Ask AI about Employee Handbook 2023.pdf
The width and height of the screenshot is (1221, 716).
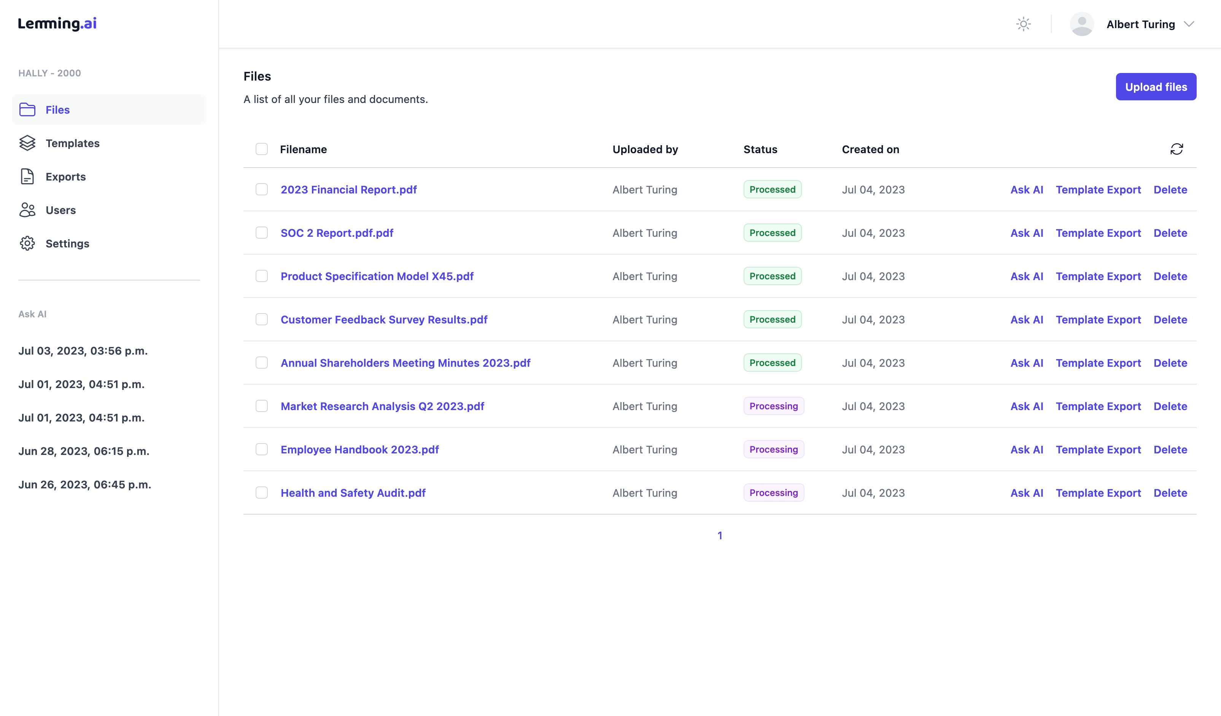[1027, 450]
